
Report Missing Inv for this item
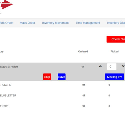[x=114, y=77]
